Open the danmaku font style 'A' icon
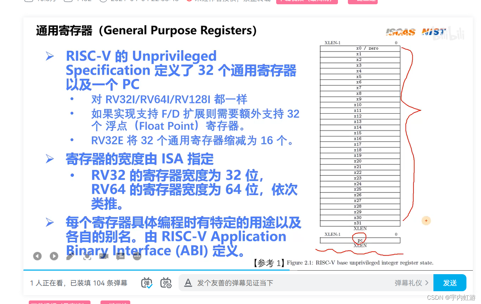Viewport: 481px width, 304px height. [188, 283]
